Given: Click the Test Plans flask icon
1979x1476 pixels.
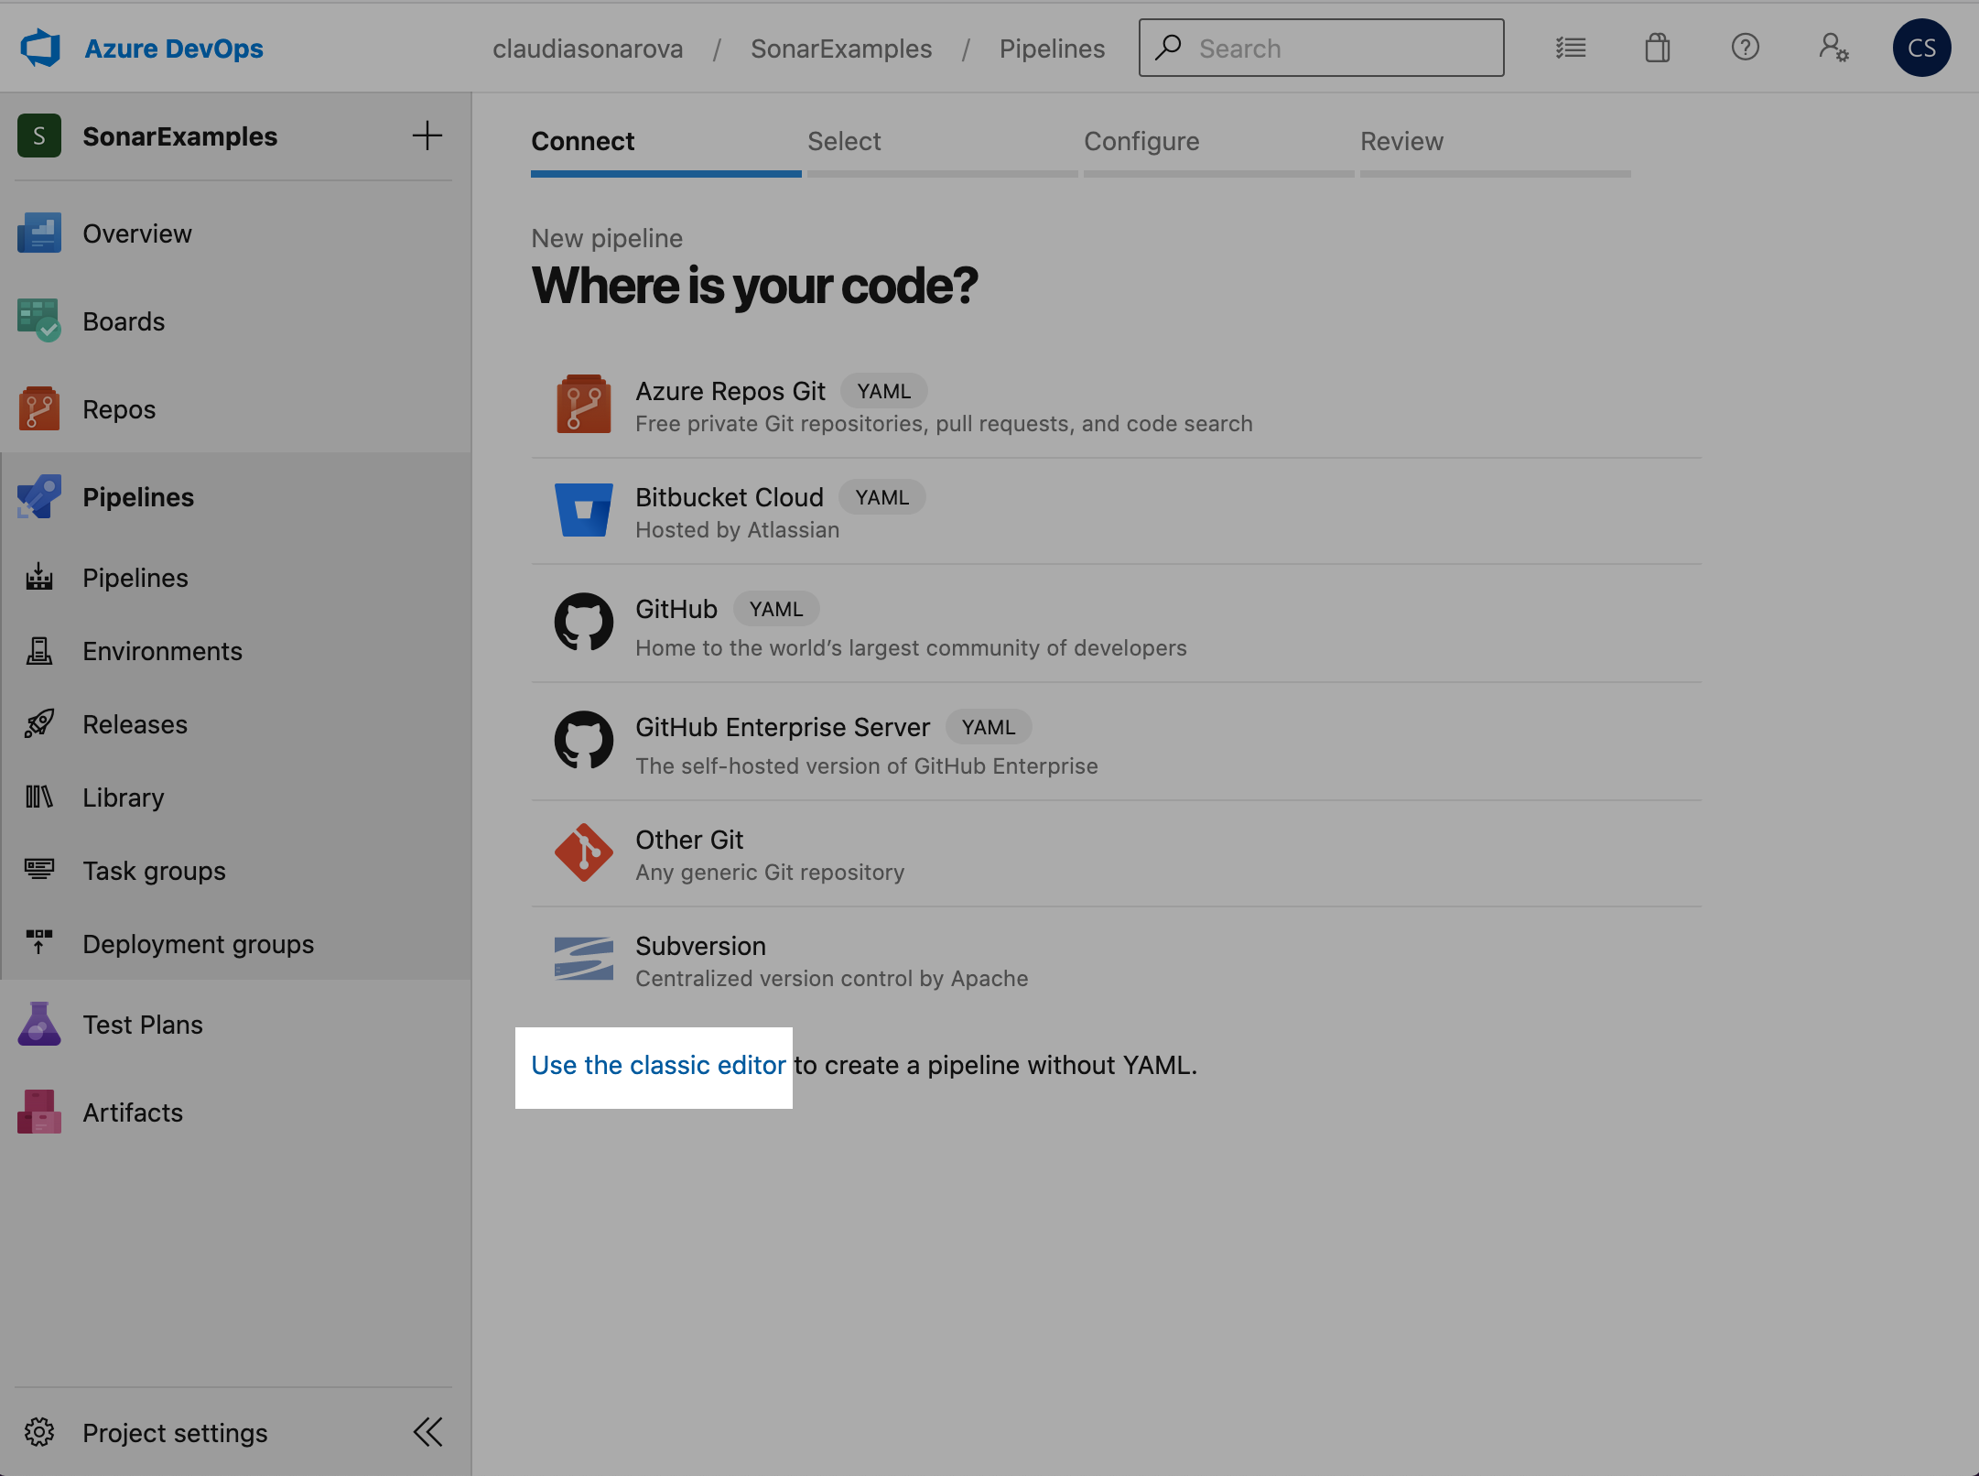Looking at the screenshot, I should pos(39,1025).
